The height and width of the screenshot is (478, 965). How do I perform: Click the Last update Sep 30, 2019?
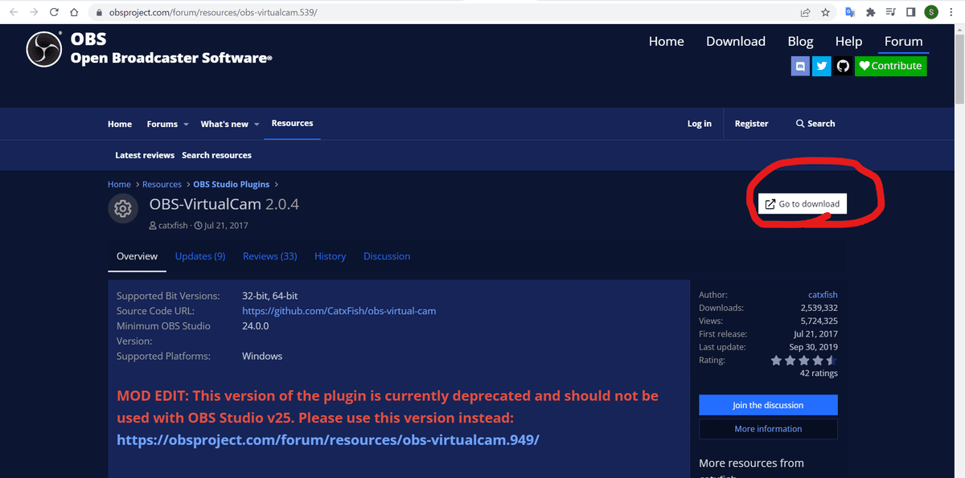tap(814, 347)
